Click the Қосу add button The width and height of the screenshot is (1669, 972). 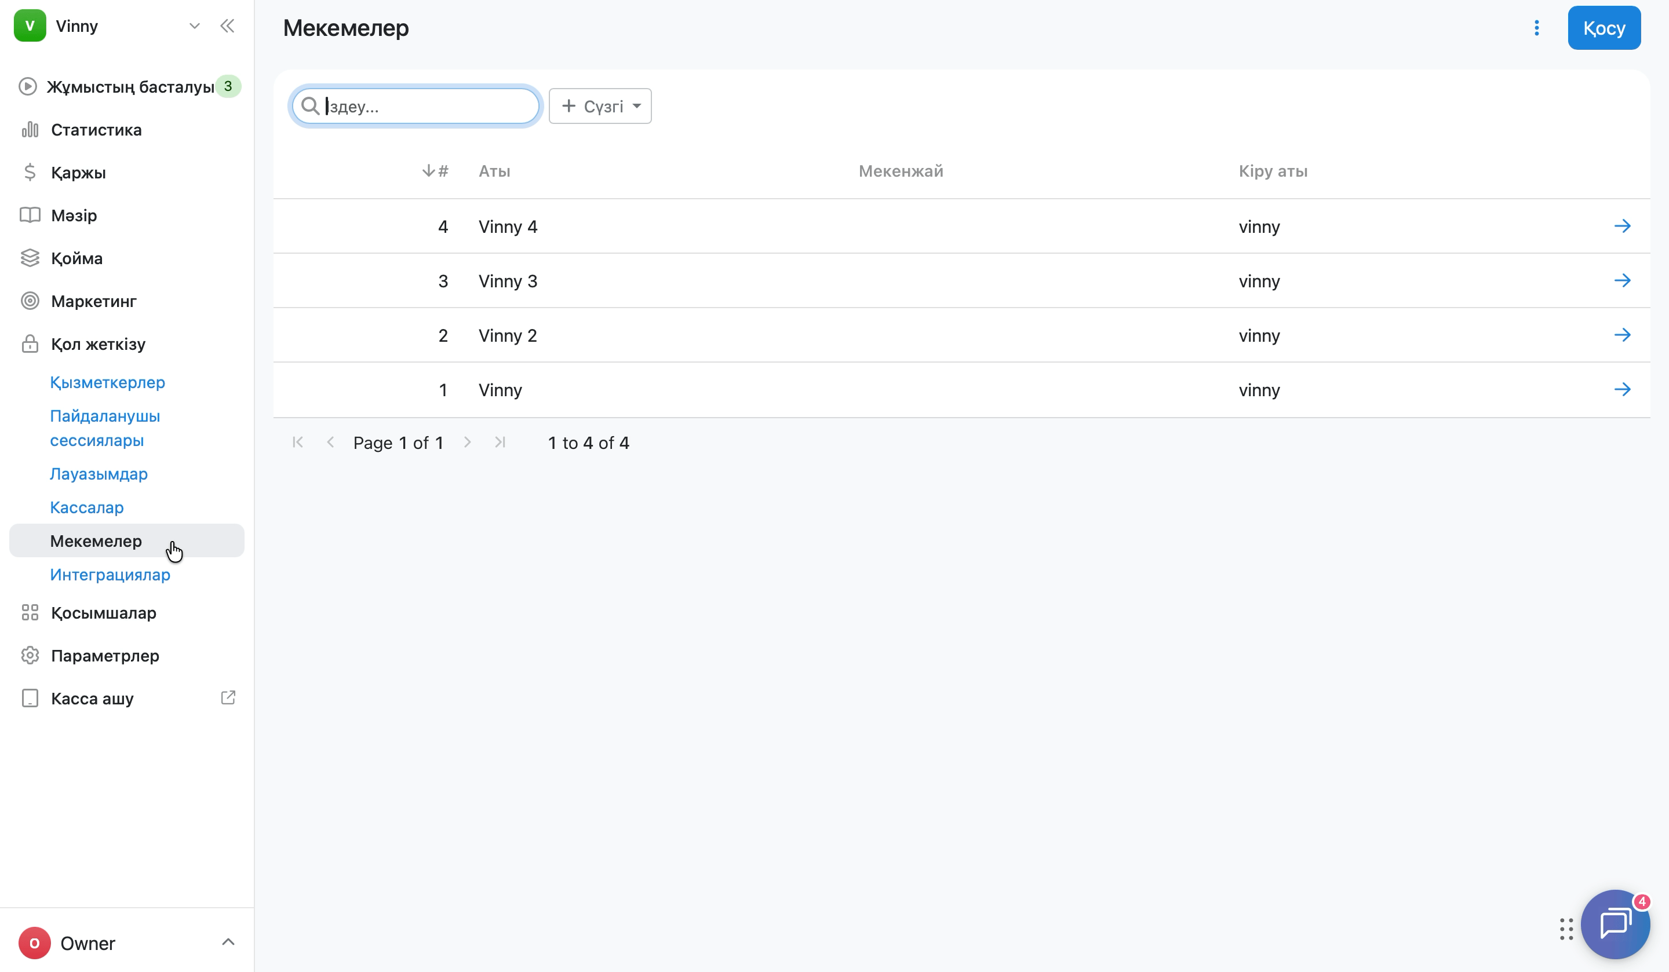pyautogui.click(x=1604, y=28)
